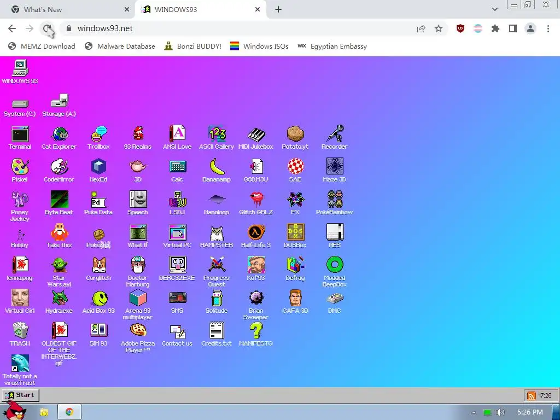
Task: Open the DOSBox icon
Action: click(x=295, y=236)
